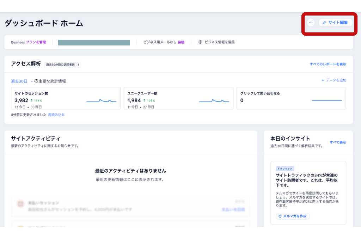Click 接続 to connect business email
This screenshot has width=361, height=239.
[x=181, y=42]
